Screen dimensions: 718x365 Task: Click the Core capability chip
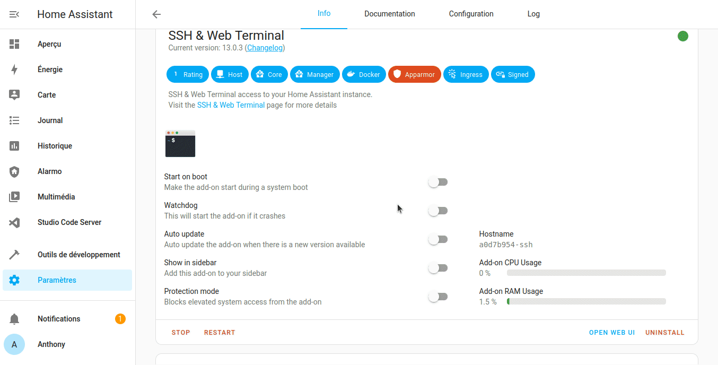[269, 74]
